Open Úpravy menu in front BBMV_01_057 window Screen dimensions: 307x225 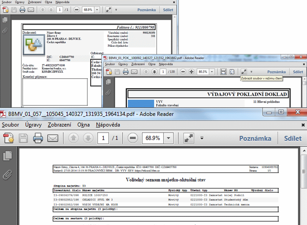(x=33, y=125)
